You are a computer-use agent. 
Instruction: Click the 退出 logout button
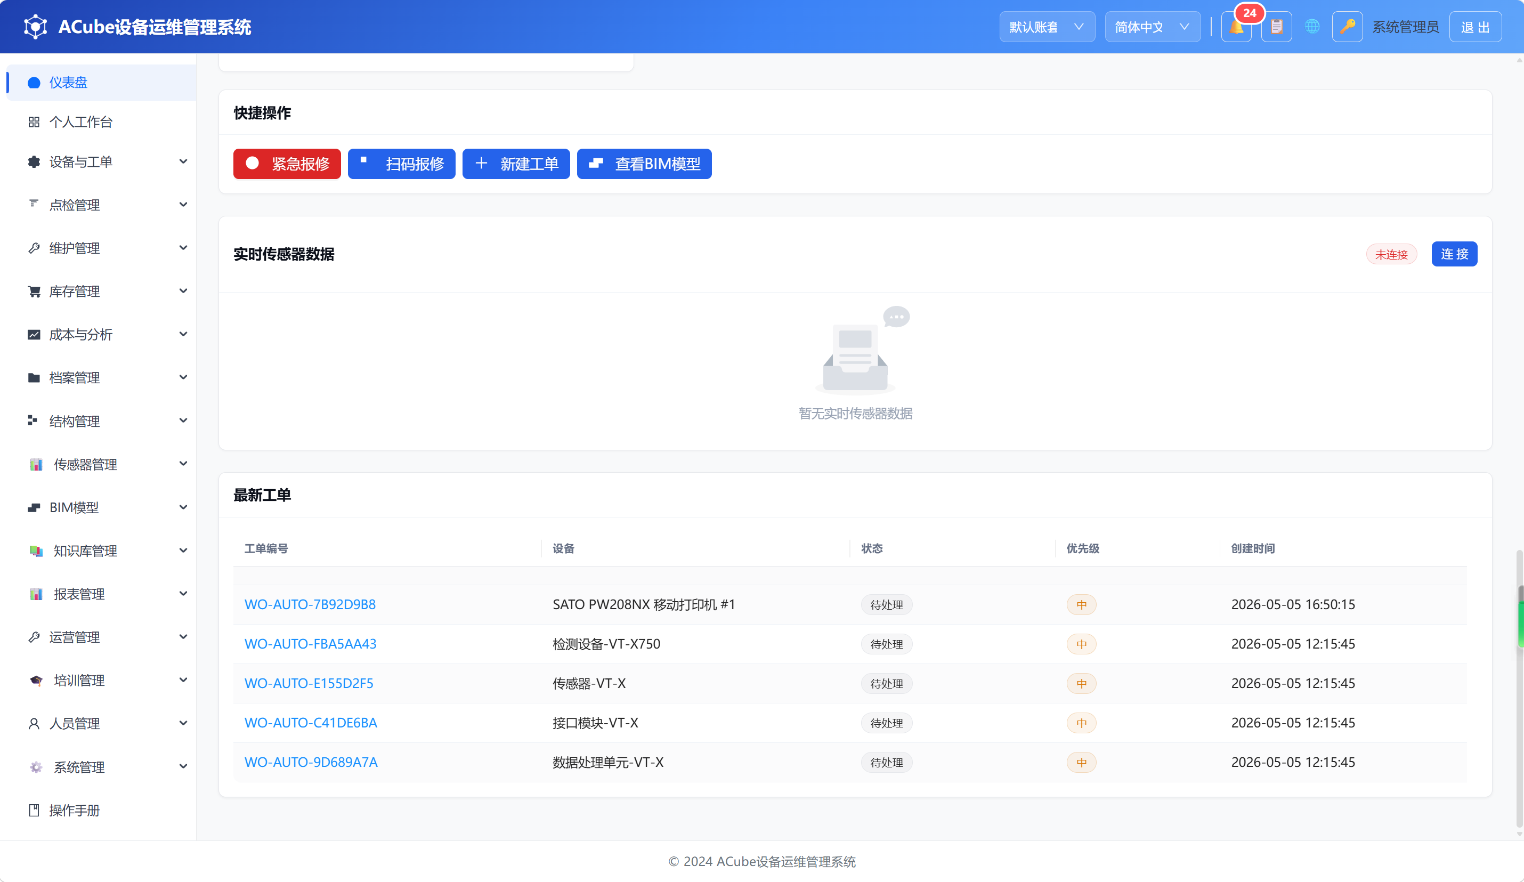tap(1475, 27)
